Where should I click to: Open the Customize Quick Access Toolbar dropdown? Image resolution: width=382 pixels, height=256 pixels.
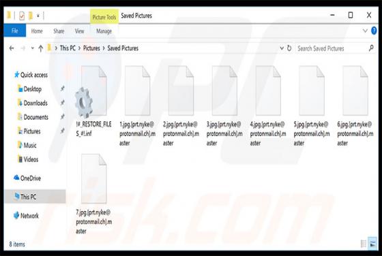[38, 16]
